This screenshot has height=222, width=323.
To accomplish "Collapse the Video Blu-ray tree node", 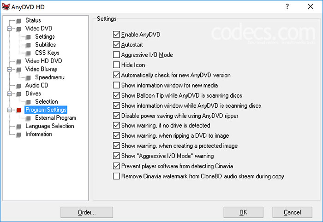I will point(9,69).
